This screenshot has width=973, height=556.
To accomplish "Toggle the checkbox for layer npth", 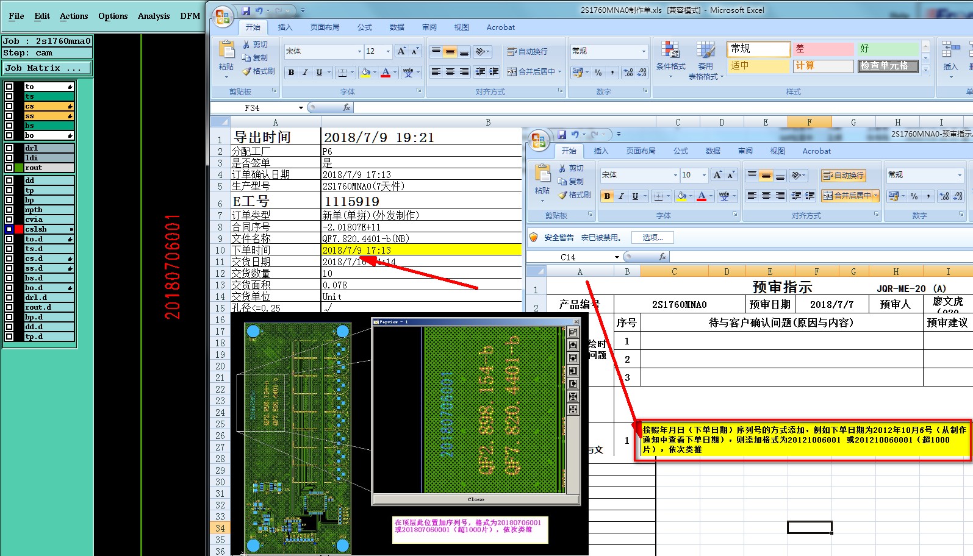I will [x=9, y=210].
